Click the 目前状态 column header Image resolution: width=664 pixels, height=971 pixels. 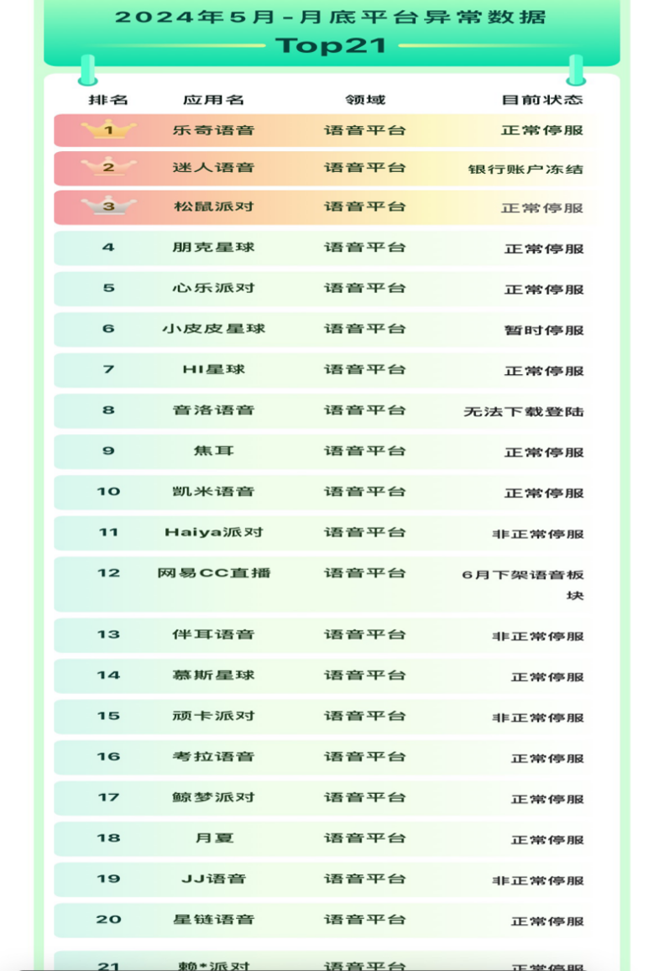tap(542, 100)
